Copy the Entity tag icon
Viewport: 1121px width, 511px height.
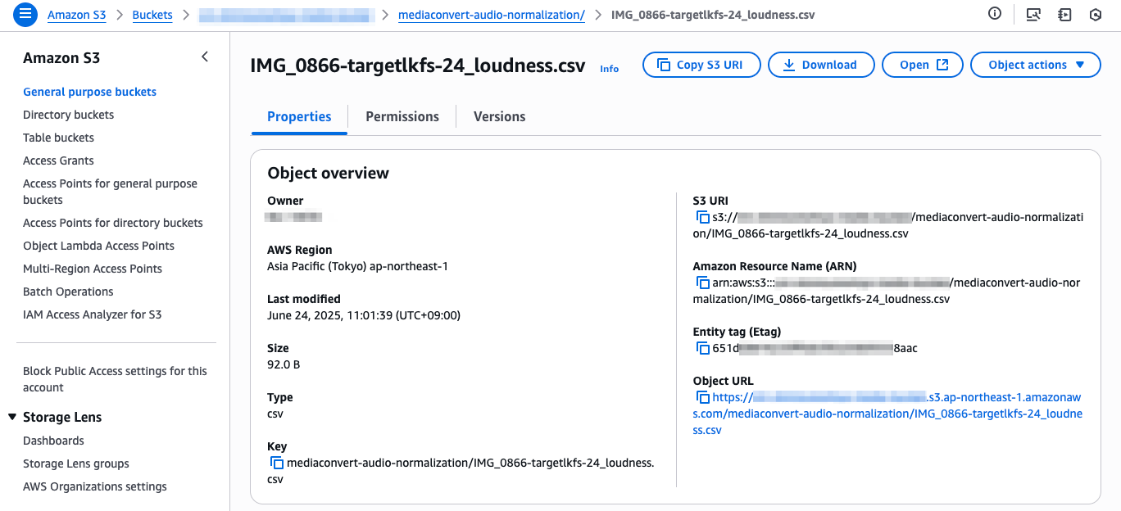(702, 348)
